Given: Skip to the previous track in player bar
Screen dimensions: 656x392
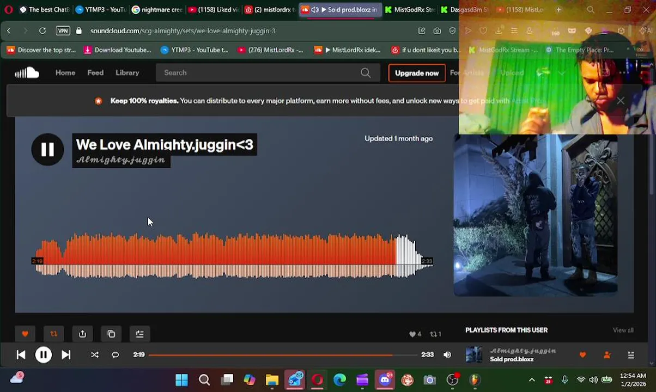Looking at the screenshot, I should tap(21, 355).
